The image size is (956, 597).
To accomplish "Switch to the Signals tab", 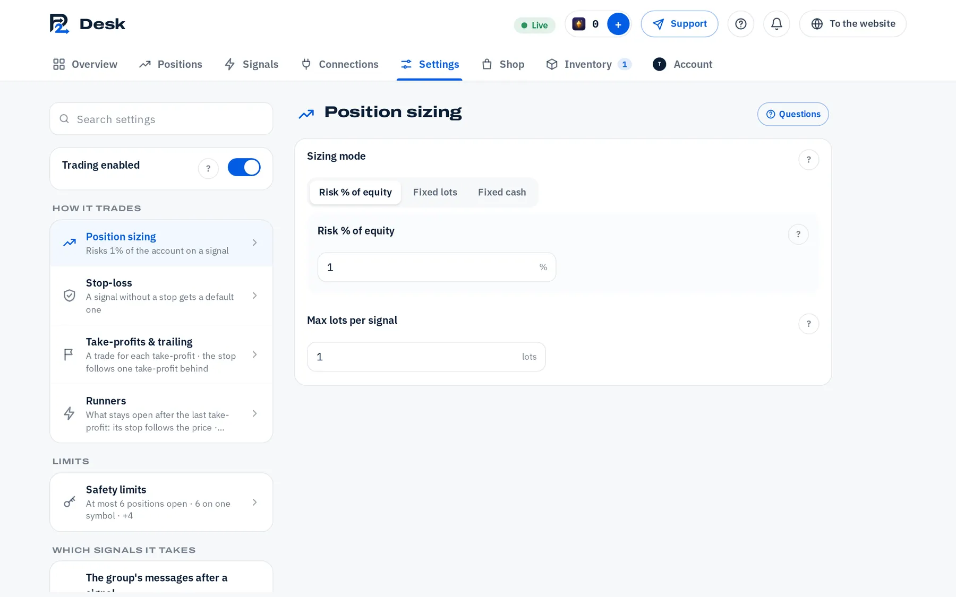I will click(x=251, y=64).
